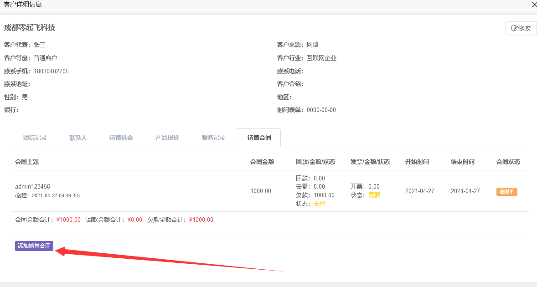Select the 销售机会 tab
Image resolution: width=537 pixels, height=287 pixels.
click(121, 138)
